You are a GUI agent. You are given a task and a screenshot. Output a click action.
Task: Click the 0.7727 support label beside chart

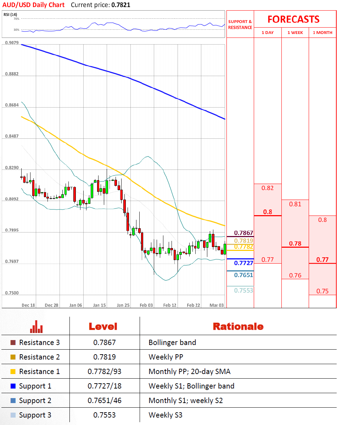pos(244,263)
